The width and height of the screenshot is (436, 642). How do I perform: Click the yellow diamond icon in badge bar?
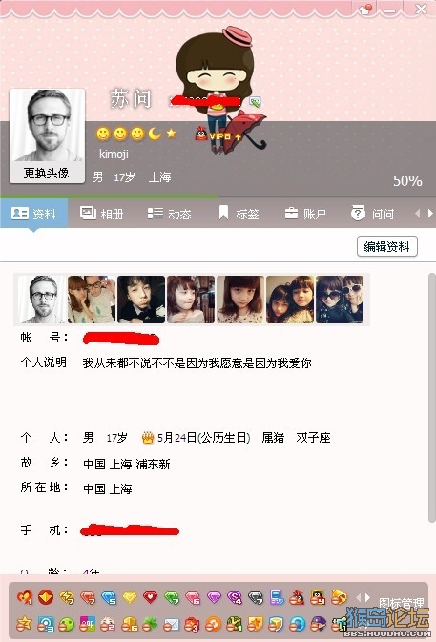(130, 598)
